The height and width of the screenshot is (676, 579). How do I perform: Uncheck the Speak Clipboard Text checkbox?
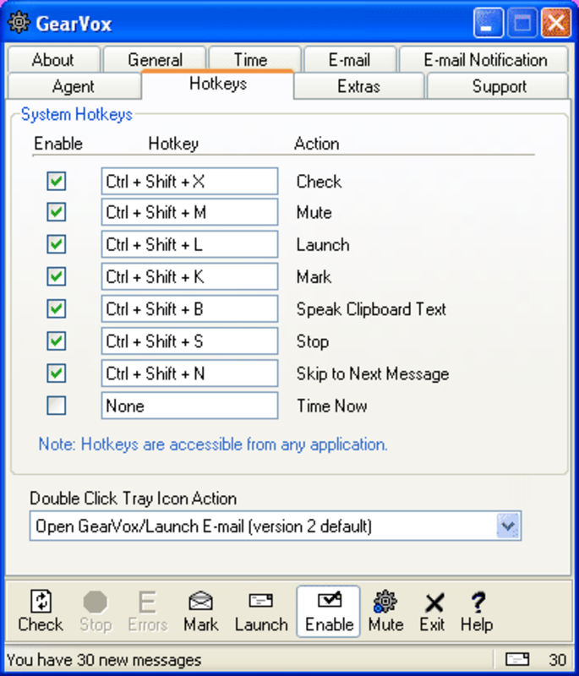pyautogui.click(x=57, y=308)
